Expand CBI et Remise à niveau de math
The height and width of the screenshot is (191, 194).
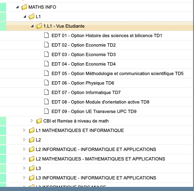click(x=32, y=121)
